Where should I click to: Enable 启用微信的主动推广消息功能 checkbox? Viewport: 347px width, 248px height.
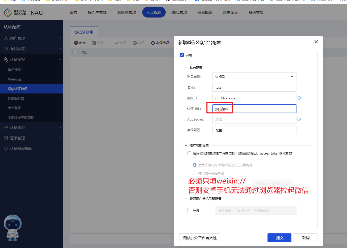tap(189, 153)
